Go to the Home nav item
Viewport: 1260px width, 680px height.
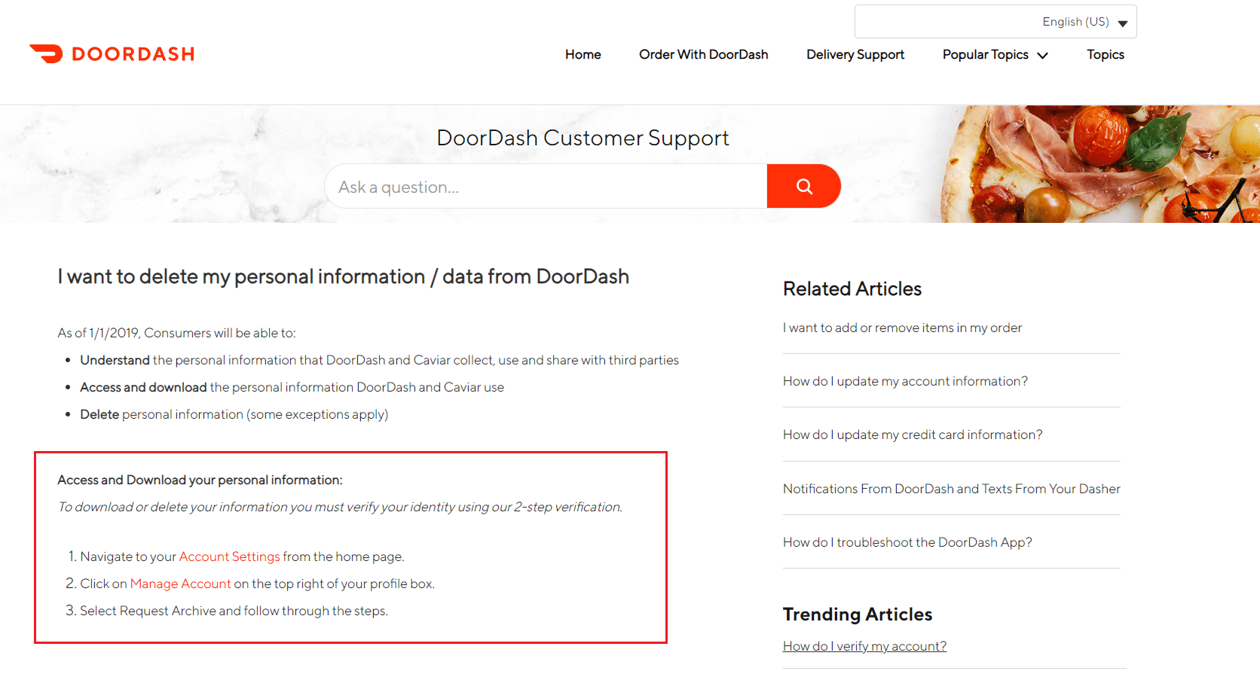coord(583,55)
